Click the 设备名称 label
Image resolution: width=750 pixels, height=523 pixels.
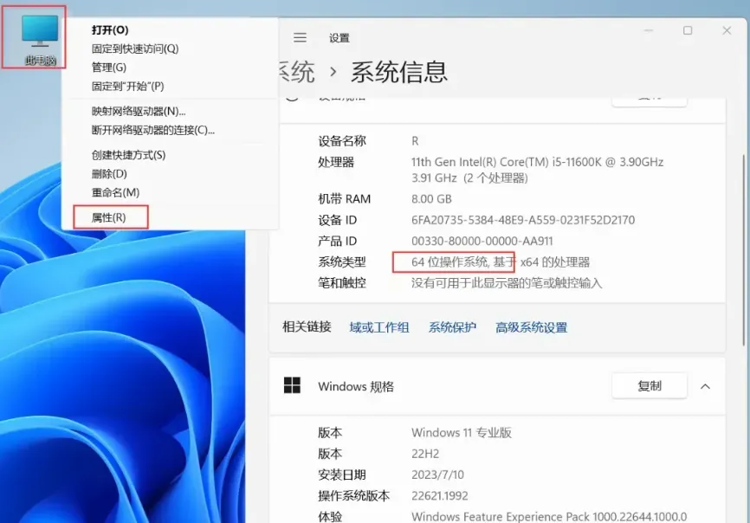click(x=342, y=141)
